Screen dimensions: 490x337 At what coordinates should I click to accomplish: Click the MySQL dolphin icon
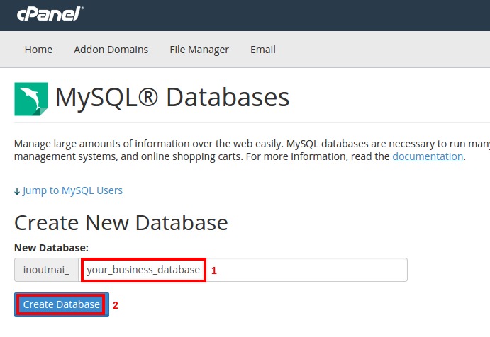tap(31, 99)
